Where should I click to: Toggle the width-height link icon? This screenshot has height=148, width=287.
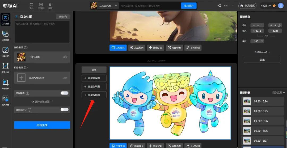(x=266, y=36)
